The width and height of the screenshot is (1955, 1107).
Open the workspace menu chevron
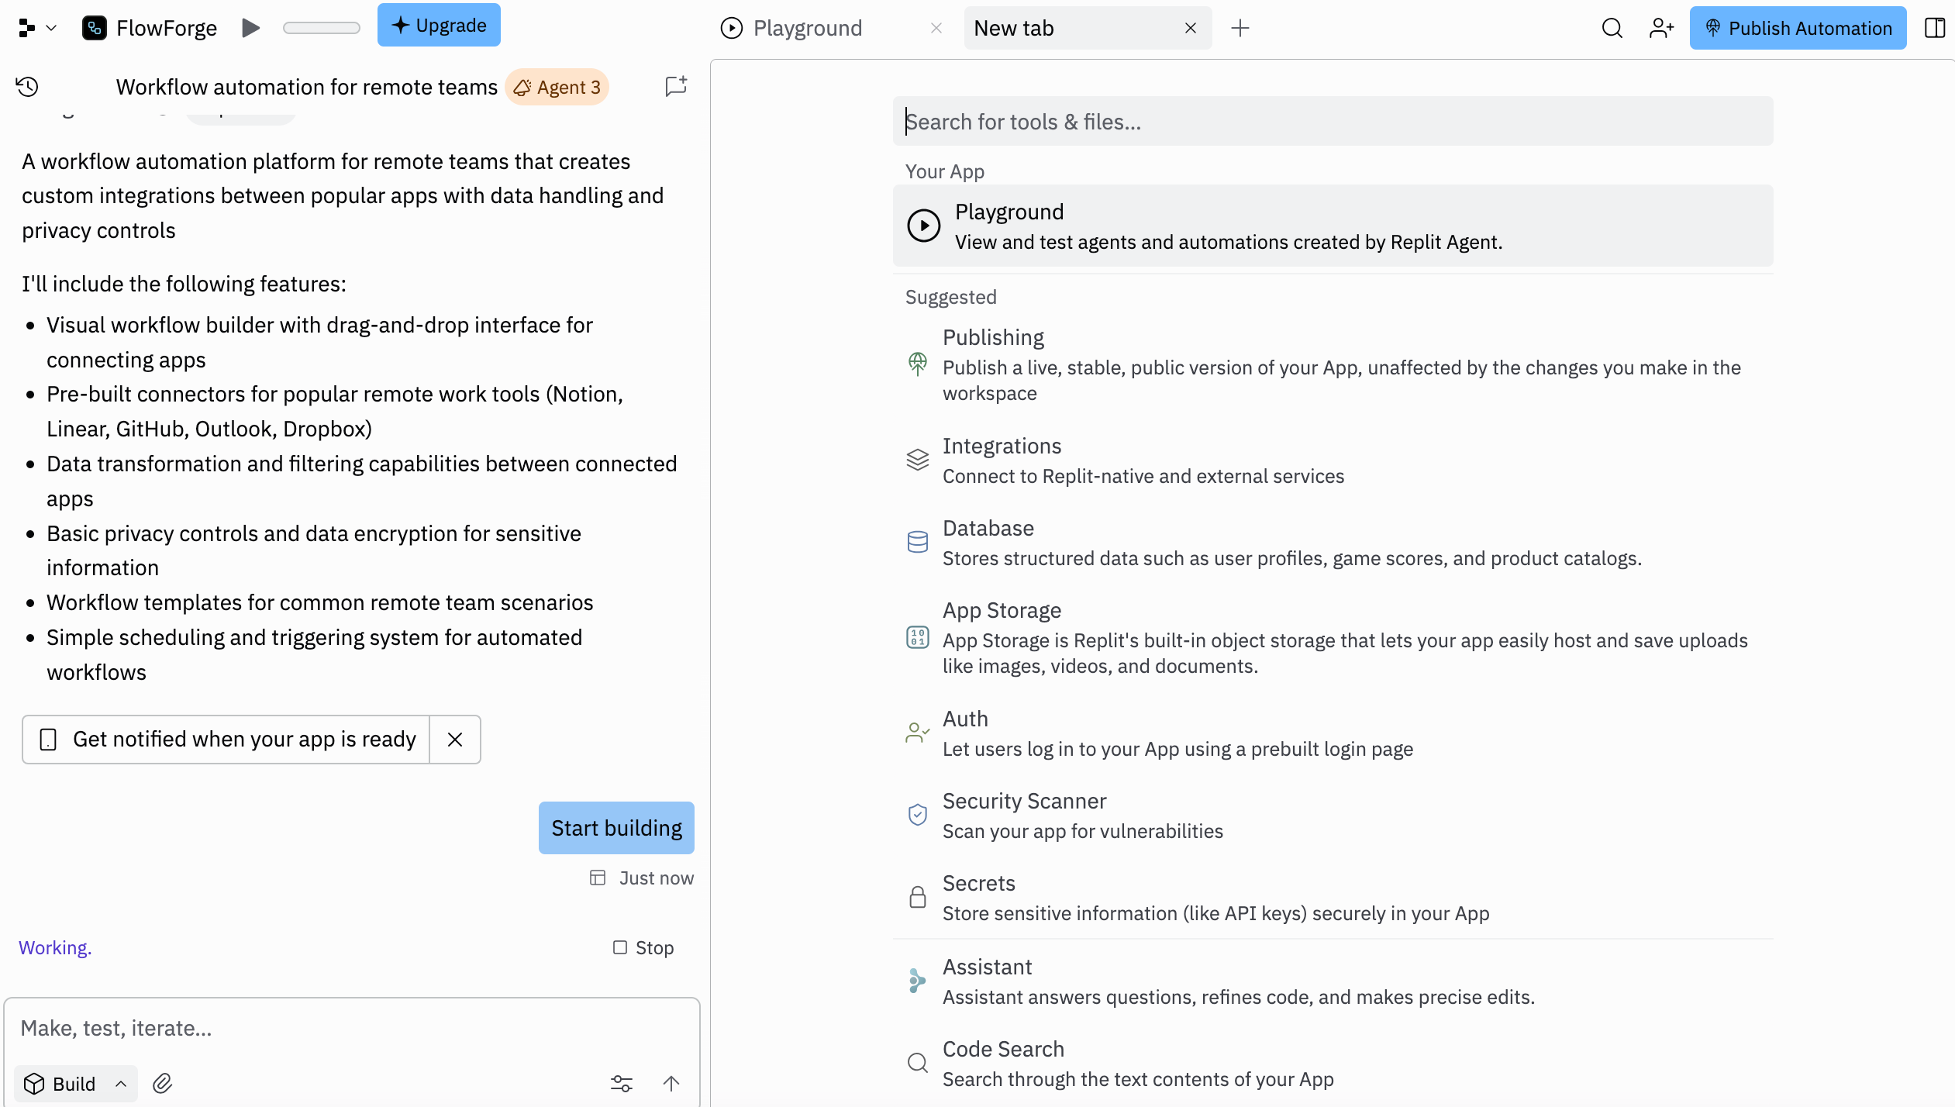click(51, 28)
